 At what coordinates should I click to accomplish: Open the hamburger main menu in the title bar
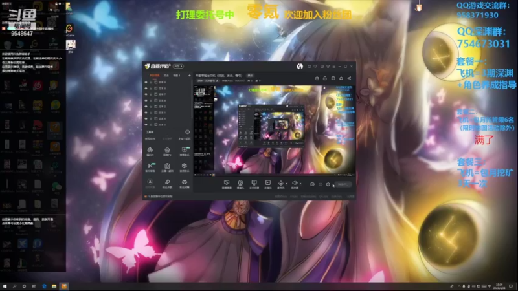tap(333, 67)
